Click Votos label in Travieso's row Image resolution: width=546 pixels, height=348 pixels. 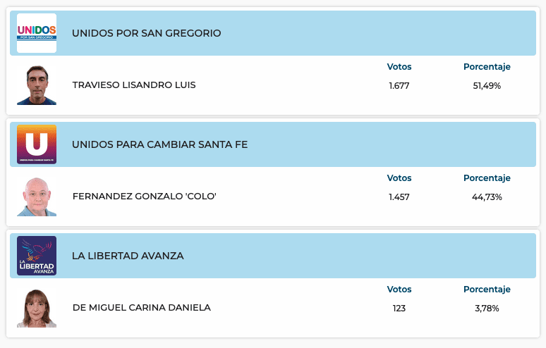pyautogui.click(x=399, y=67)
